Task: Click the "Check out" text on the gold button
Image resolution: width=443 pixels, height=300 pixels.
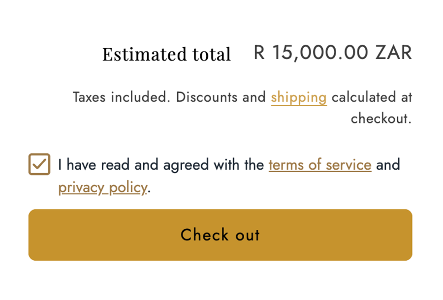Action: pyautogui.click(x=220, y=235)
